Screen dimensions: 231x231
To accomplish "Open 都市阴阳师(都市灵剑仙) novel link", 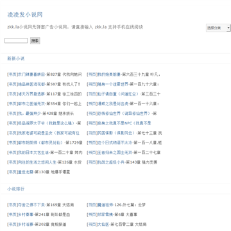I will (x=40, y=142).
